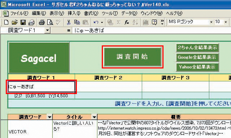This screenshot has height=138, width=231.
Task: Save the workbook using the floppy disk icon
Action: pyautogui.click(x=23, y=22)
